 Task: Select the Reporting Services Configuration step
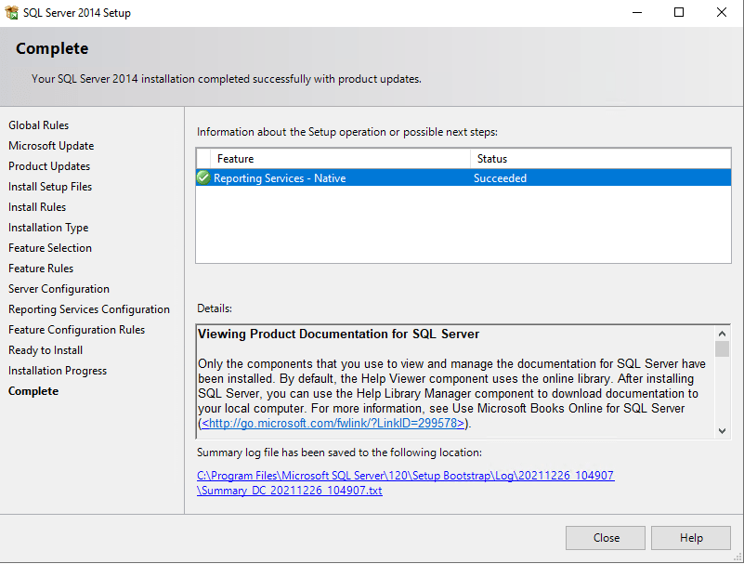[x=89, y=309]
